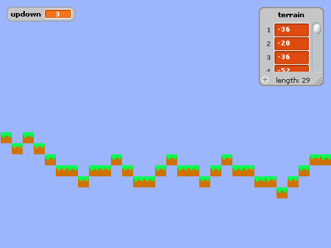Click the terrain list scrollbar thumb
The width and height of the screenshot is (331, 248).
317,28
